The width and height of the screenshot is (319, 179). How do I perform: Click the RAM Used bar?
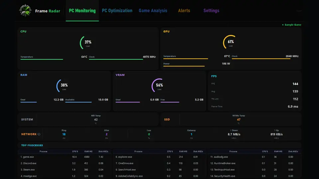(29, 102)
